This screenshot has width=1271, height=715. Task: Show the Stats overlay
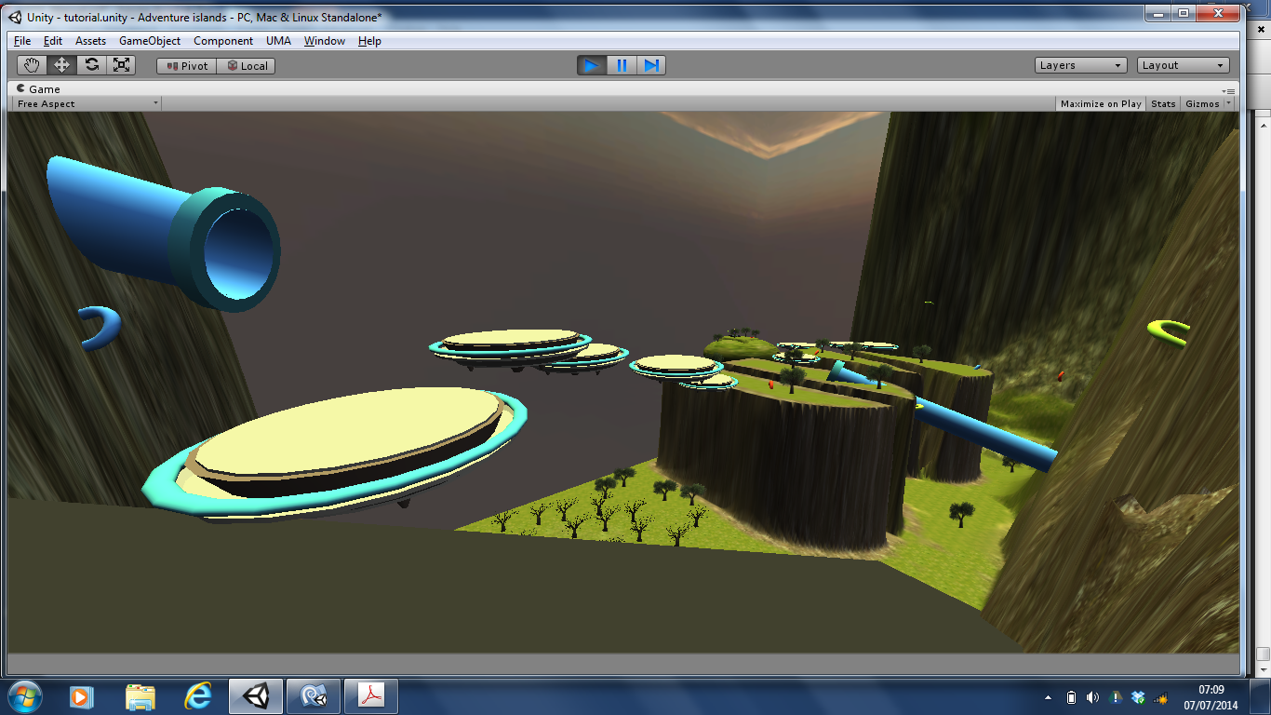pyautogui.click(x=1163, y=104)
